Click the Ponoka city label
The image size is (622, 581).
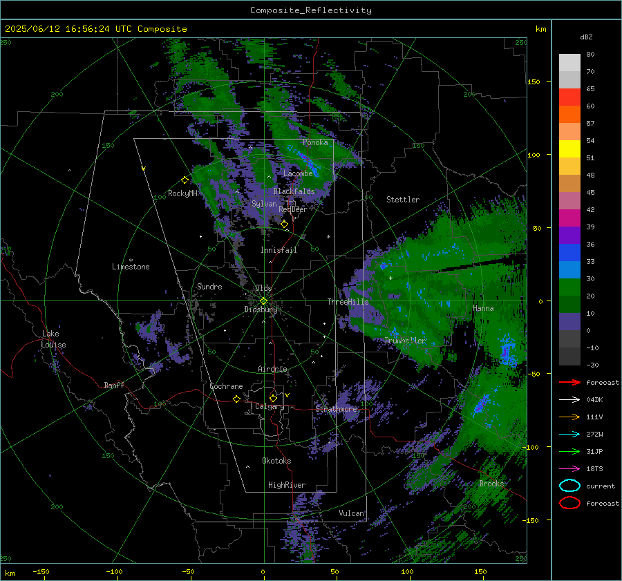tap(315, 142)
